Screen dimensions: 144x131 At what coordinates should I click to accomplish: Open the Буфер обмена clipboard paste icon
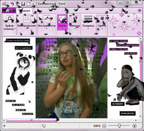click(x=10, y=18)
